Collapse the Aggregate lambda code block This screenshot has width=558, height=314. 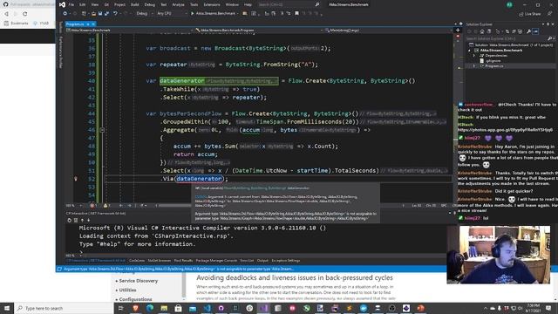tap(102, 130)
